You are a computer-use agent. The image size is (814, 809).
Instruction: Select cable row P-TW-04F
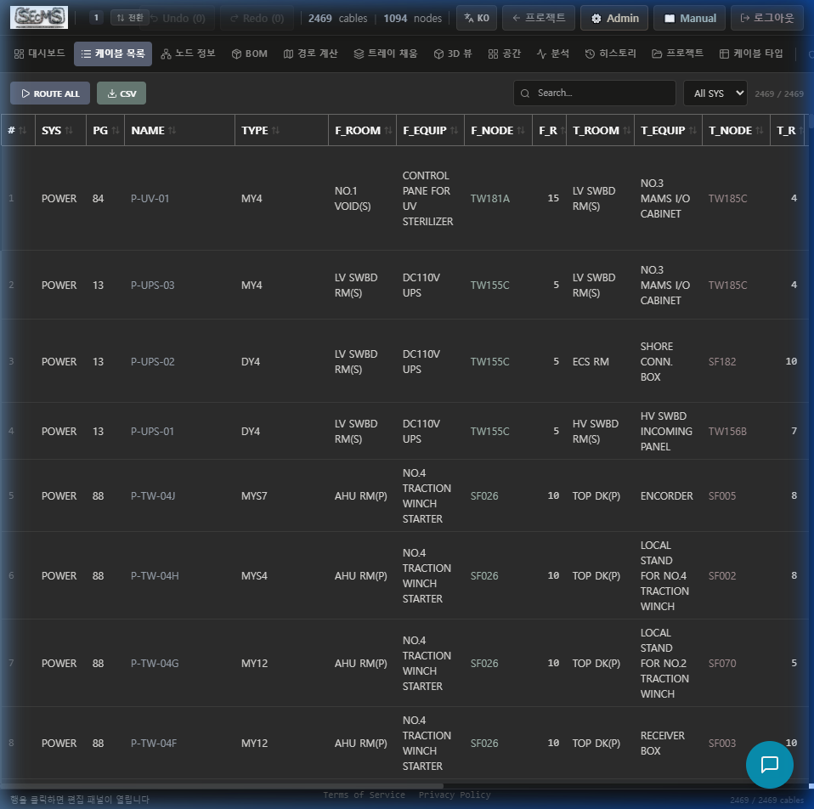coord(403,743)
